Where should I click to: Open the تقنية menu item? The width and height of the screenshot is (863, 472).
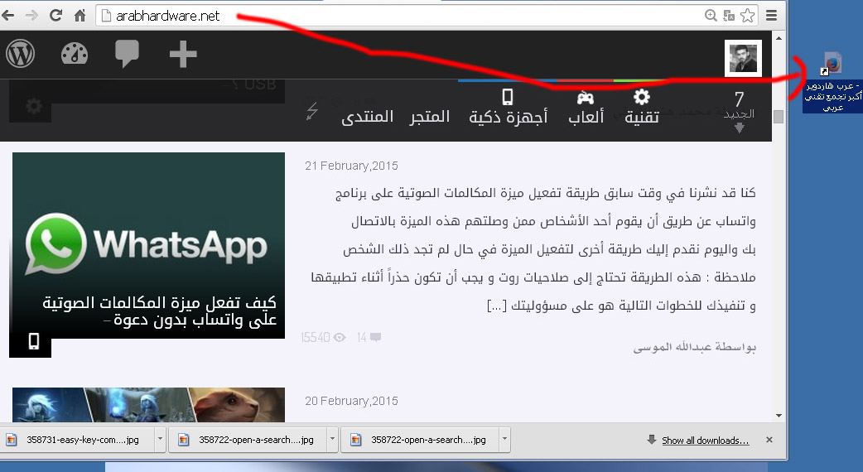642,108
